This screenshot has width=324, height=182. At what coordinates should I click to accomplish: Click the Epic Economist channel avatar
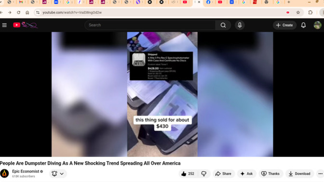point(4,173)
